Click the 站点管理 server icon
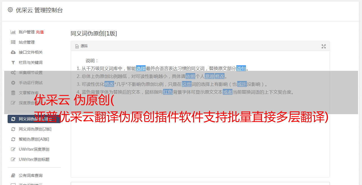362x185 pixels. (x=13, y=42)
